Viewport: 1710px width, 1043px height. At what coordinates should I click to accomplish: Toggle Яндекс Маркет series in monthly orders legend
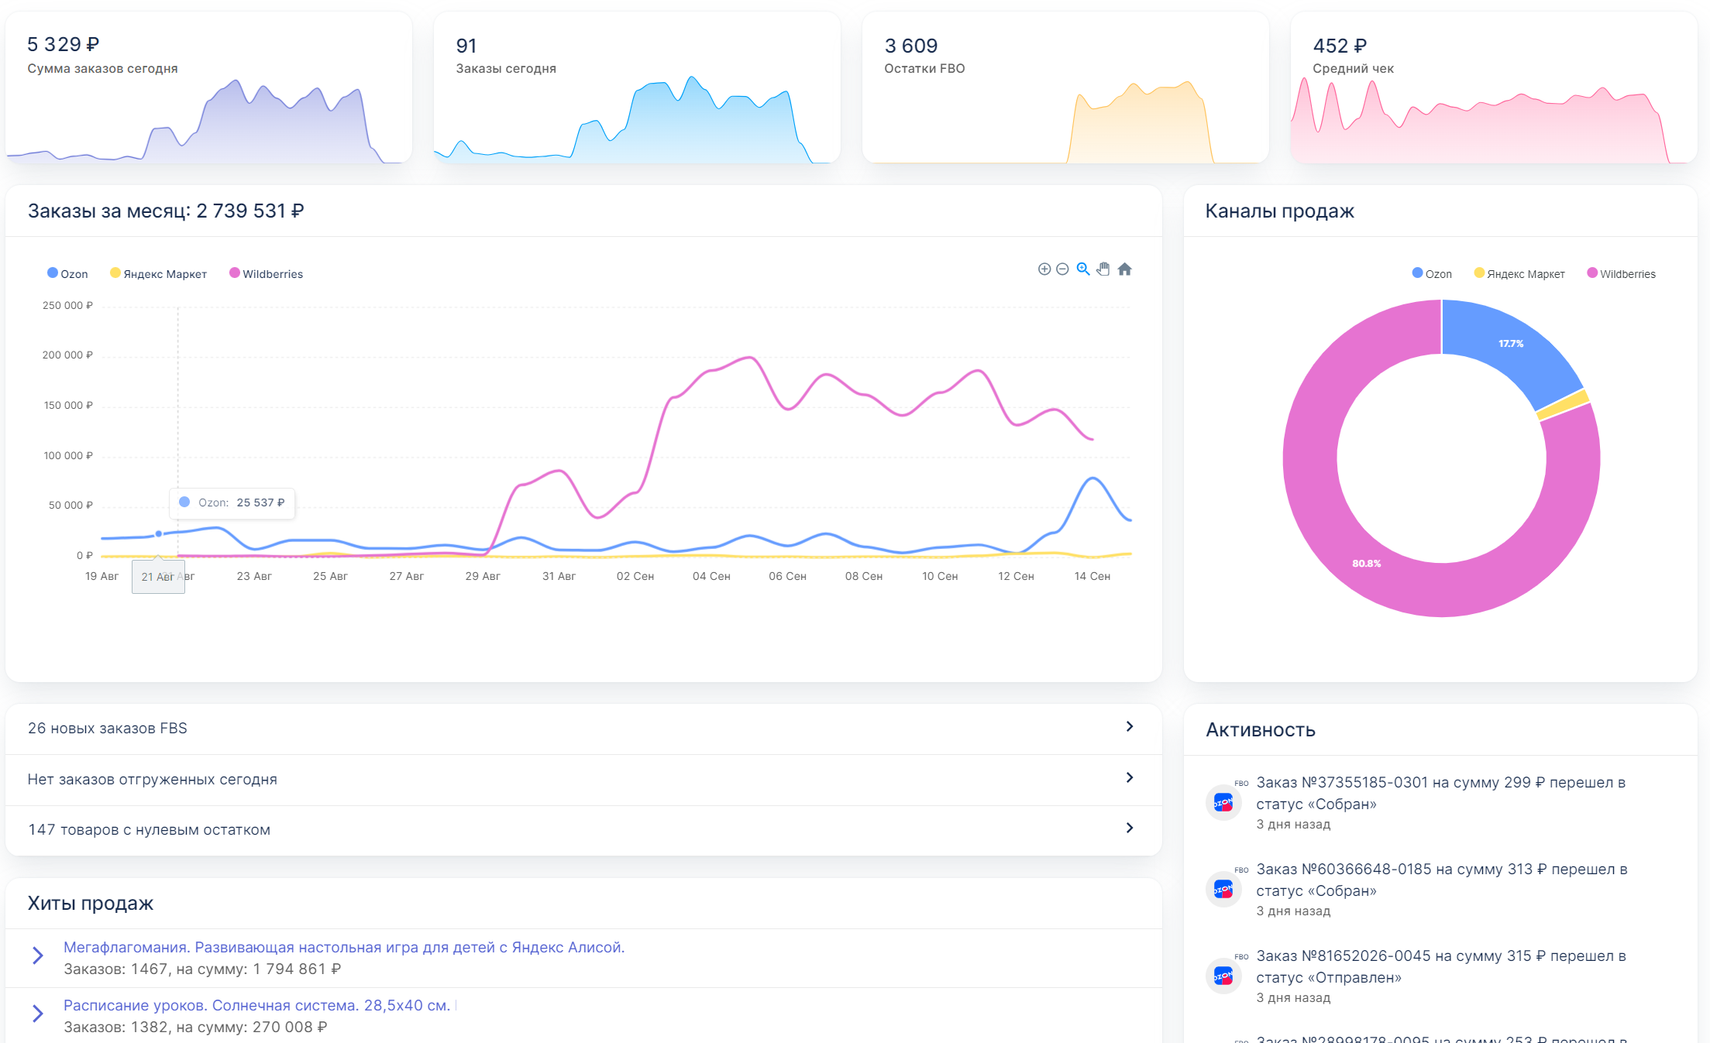pos(158,274)
